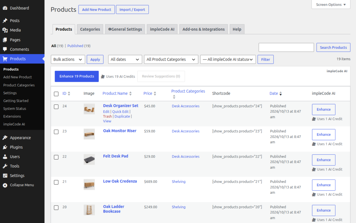Open Add New Product in sidebar submenu

[x=17, y=77]
